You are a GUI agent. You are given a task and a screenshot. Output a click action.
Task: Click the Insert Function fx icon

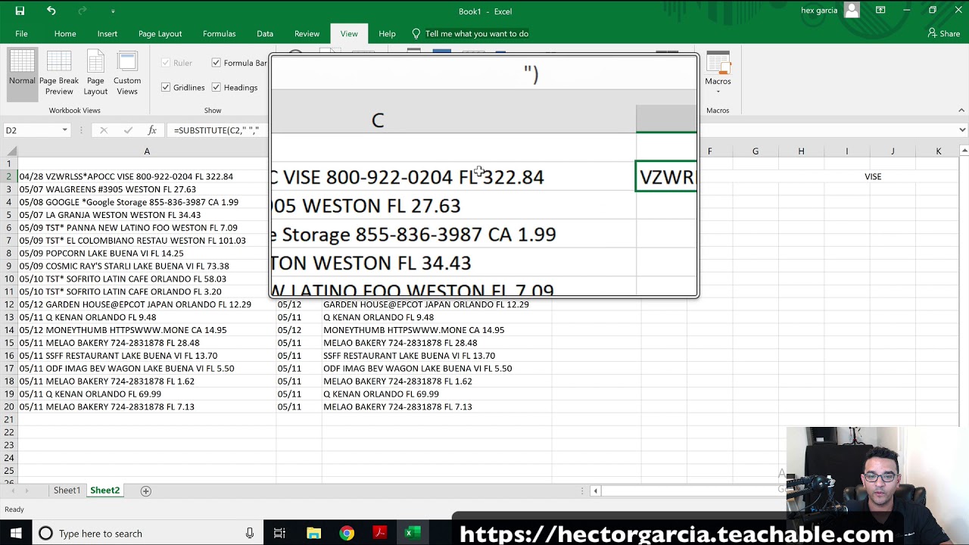(x=151, y=130)
